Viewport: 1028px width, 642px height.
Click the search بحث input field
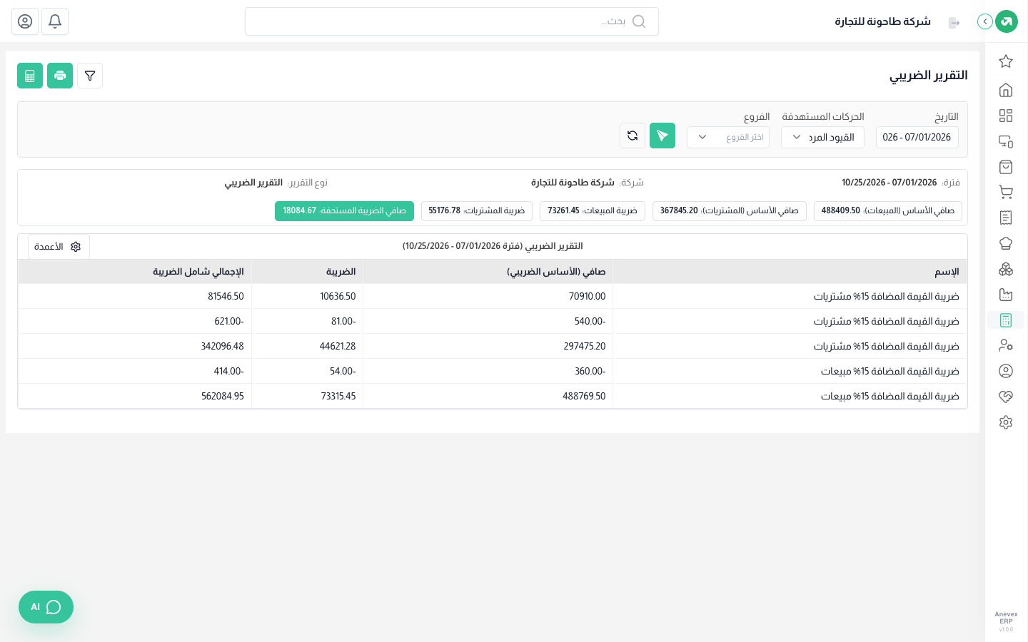452,21
